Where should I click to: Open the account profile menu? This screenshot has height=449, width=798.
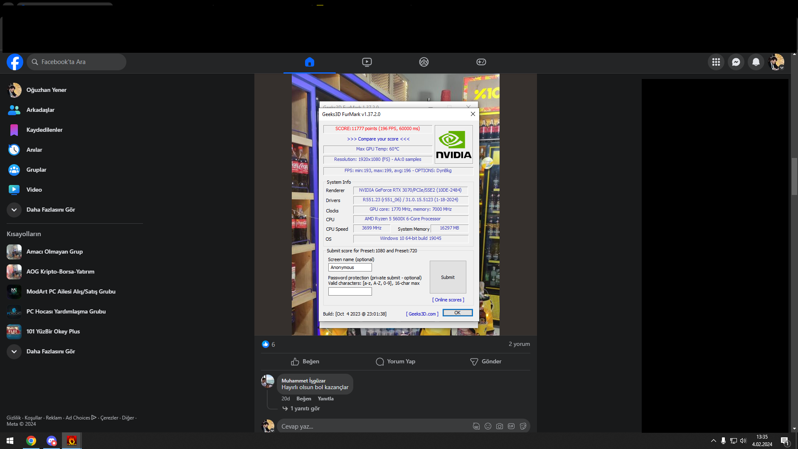click(x=776, y=62)
